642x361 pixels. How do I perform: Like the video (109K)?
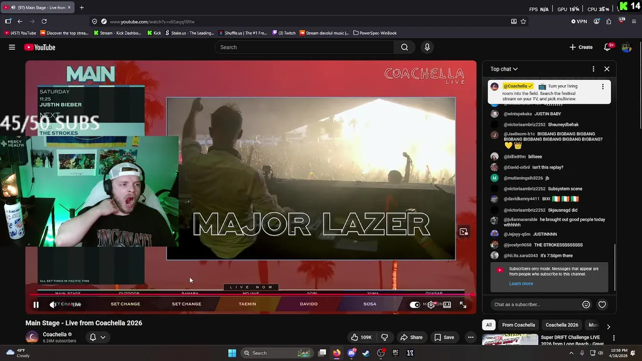[x=361, y=337]
